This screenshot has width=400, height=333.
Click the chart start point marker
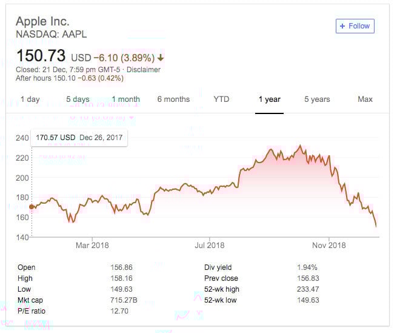(x=32, y=207)
